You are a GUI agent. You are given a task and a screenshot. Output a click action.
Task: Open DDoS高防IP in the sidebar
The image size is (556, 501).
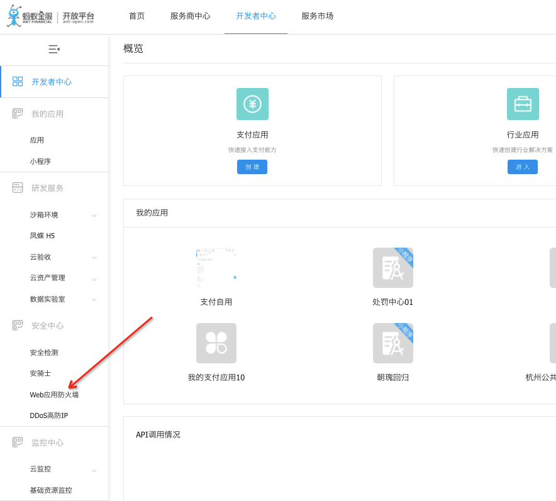coord(49,416)
